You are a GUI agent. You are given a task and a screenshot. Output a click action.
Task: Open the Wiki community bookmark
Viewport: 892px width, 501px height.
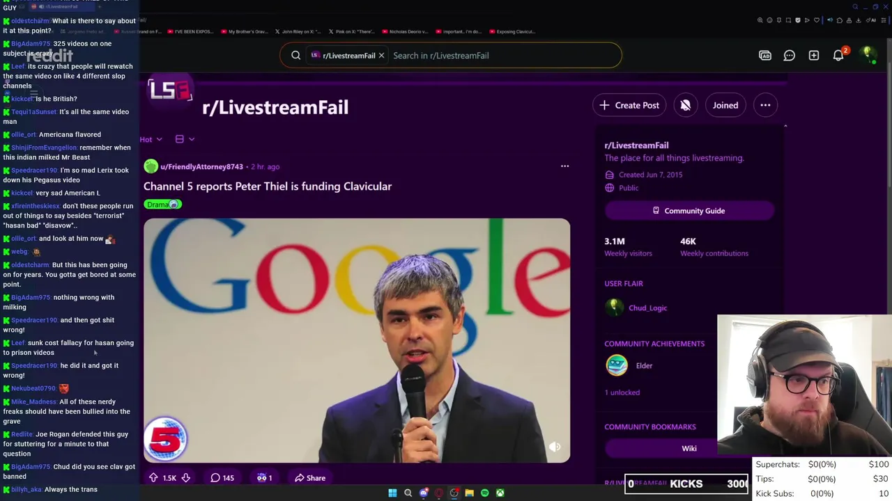pyautogui.click(x=689, y=448)
